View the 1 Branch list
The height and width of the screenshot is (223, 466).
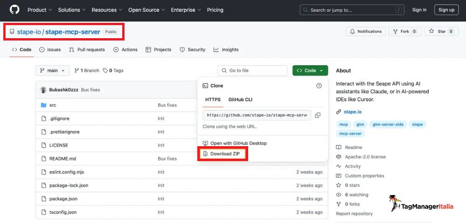pos(87,71)
